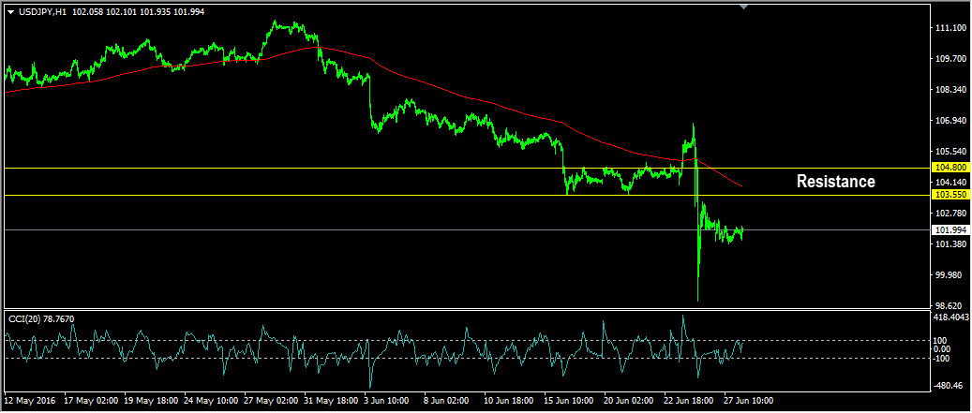
Task: Click the CCI(20) 78.7670 indicator label
Action: pyautogui.click(x=41, y=318)
